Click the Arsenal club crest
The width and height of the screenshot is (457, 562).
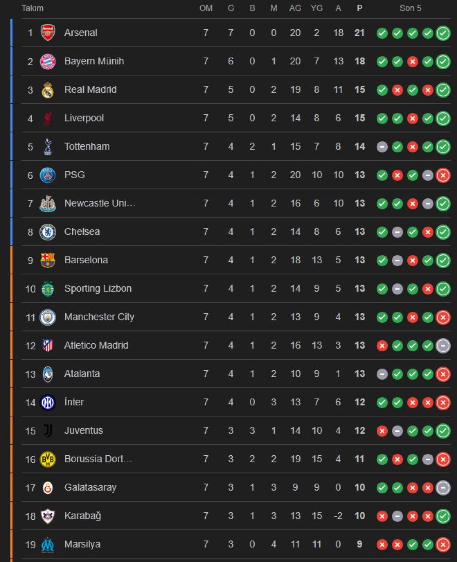click(48, 33)
